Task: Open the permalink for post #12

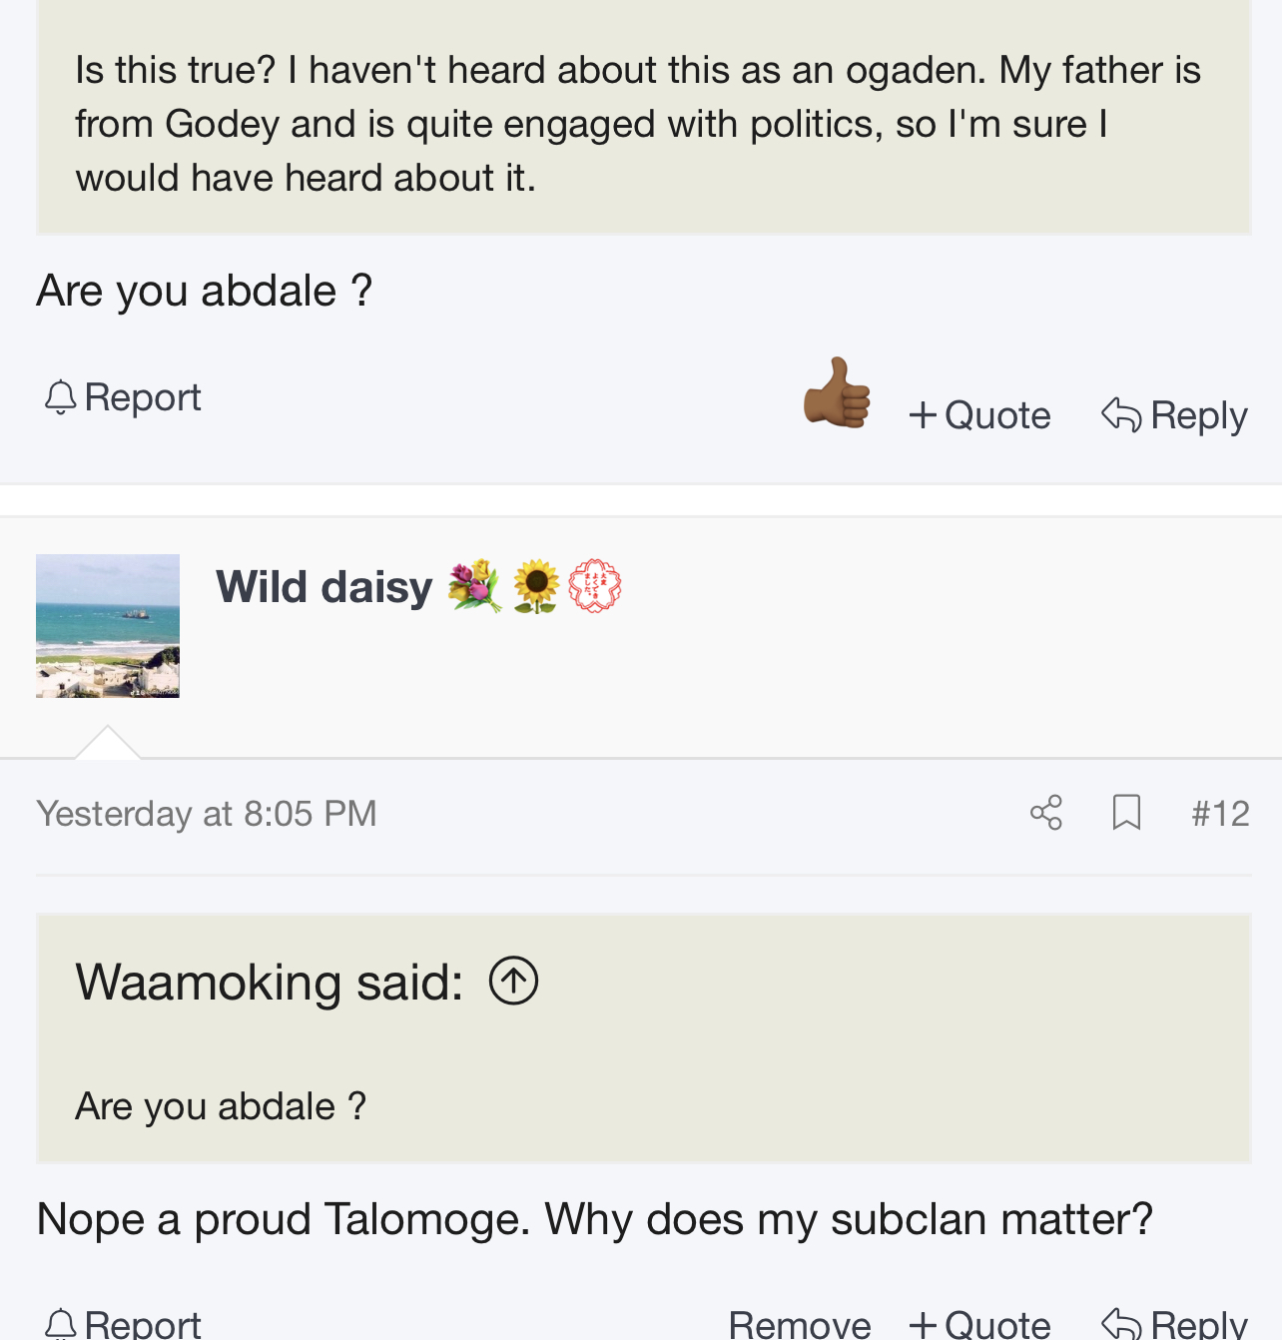Action: pyautogui.click(x=1220, y=814)
